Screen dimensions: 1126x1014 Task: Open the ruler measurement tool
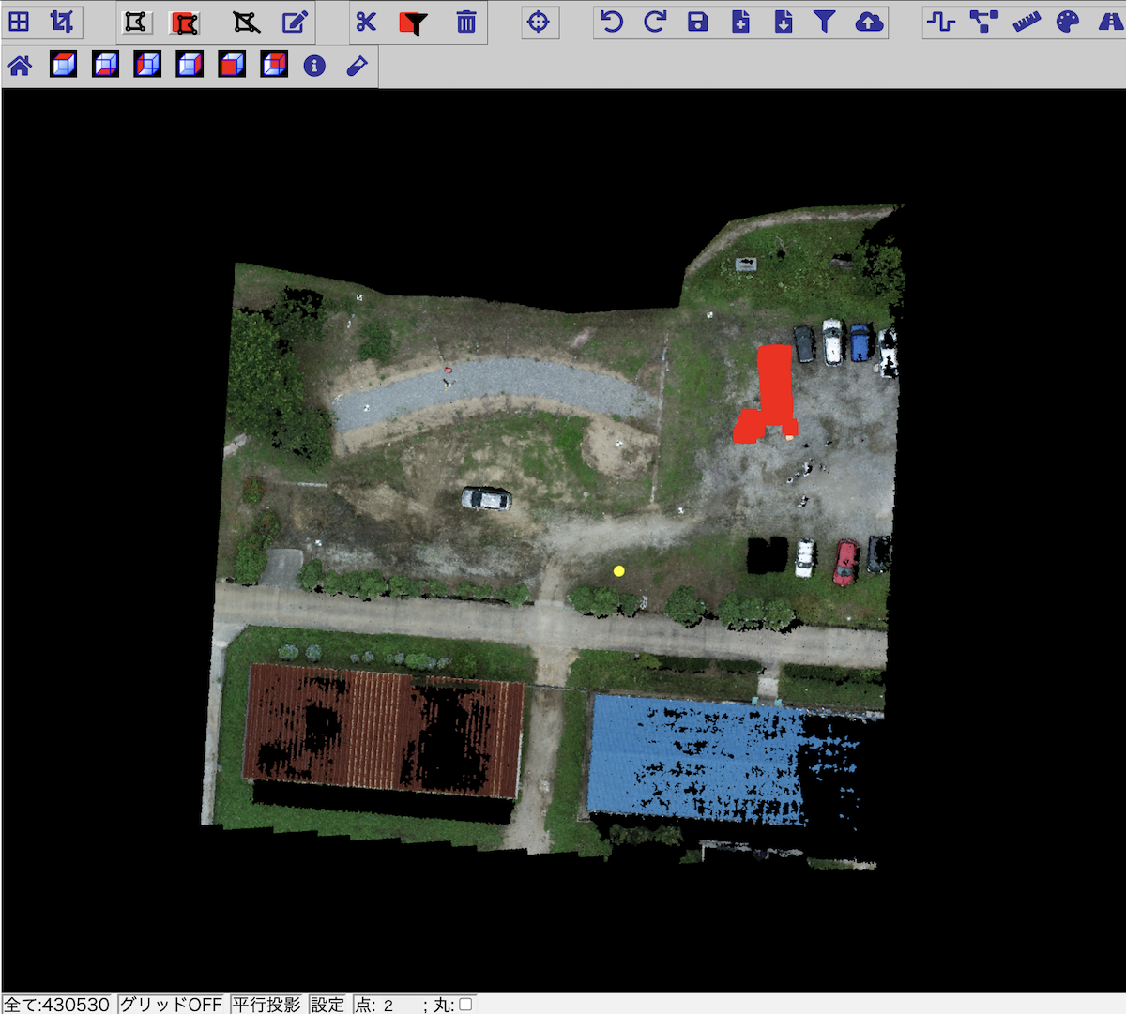(1027, 23)
